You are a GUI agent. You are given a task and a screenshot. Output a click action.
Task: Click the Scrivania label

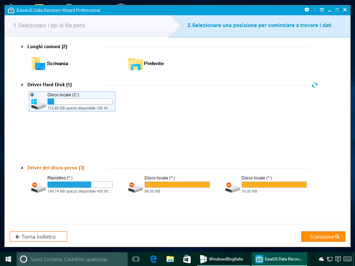(58, 64)
